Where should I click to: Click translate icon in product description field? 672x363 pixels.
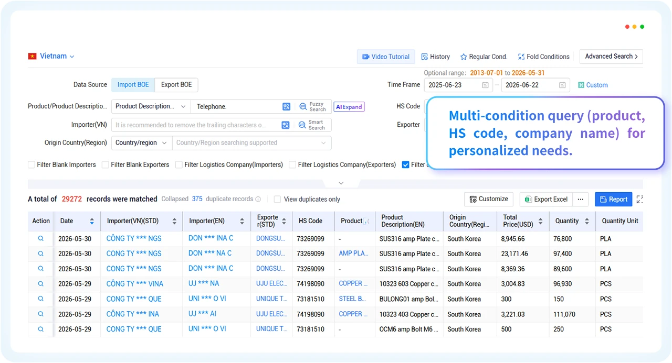tap(286, 107)
